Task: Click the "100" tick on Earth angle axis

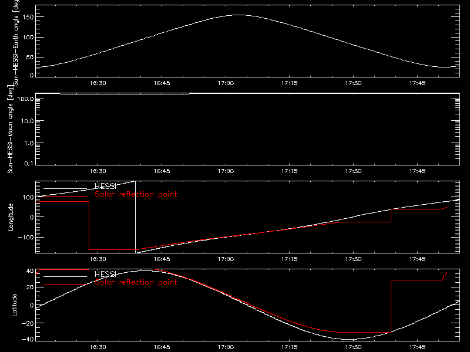Action: point(28,38)
